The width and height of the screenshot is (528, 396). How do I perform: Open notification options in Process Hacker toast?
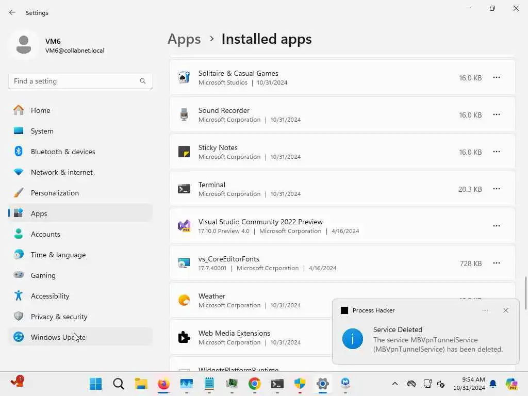[x=485, y=310]
